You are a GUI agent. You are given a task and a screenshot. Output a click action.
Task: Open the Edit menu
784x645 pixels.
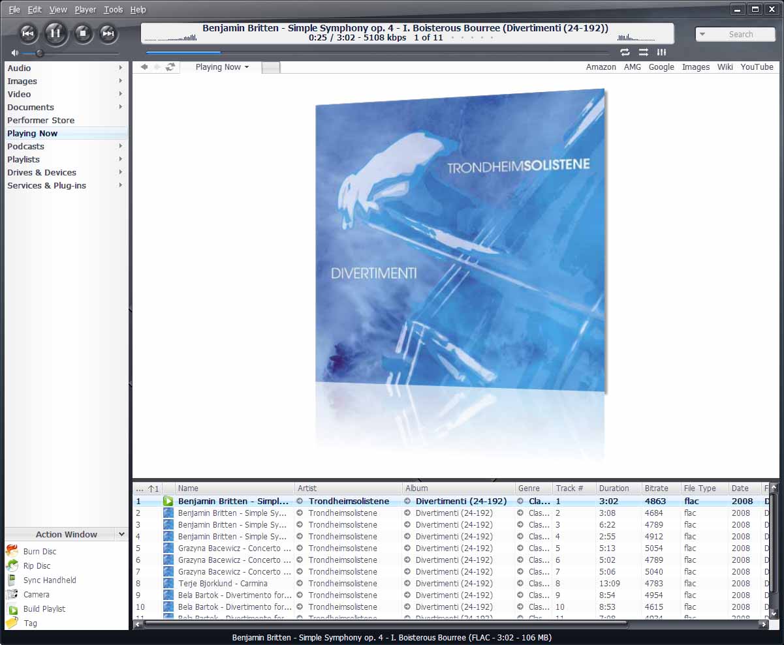[35, 10]
